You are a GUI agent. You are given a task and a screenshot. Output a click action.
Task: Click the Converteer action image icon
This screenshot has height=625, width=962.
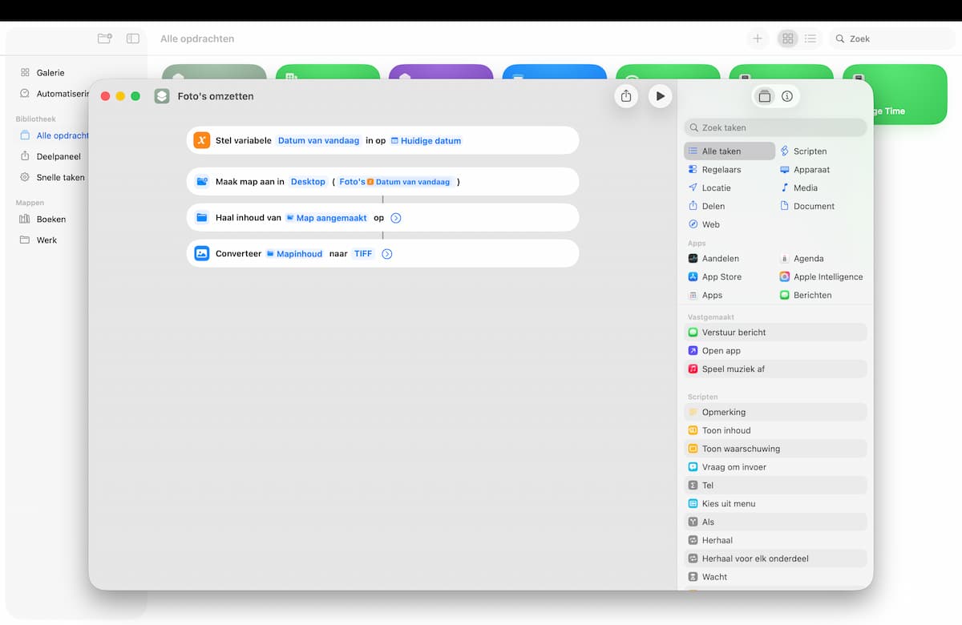pos(201,254)
